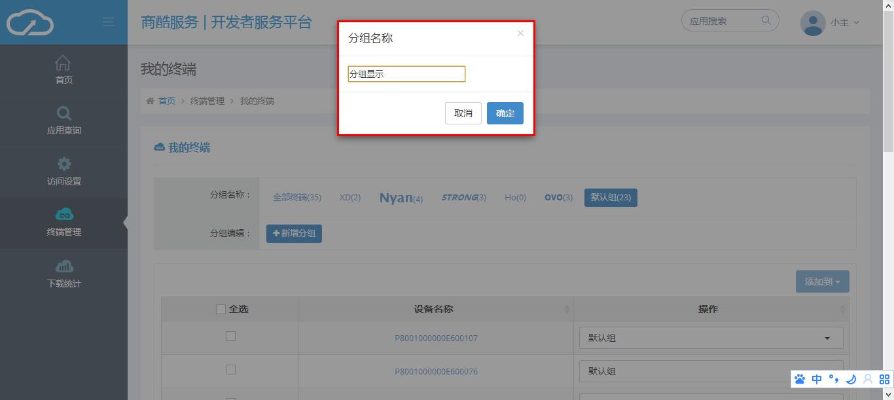Open the 默认组 dropdown for P8001000000E600107
Image resolution: width=894 pixels, height=400 pixels.
coord(711,338)
